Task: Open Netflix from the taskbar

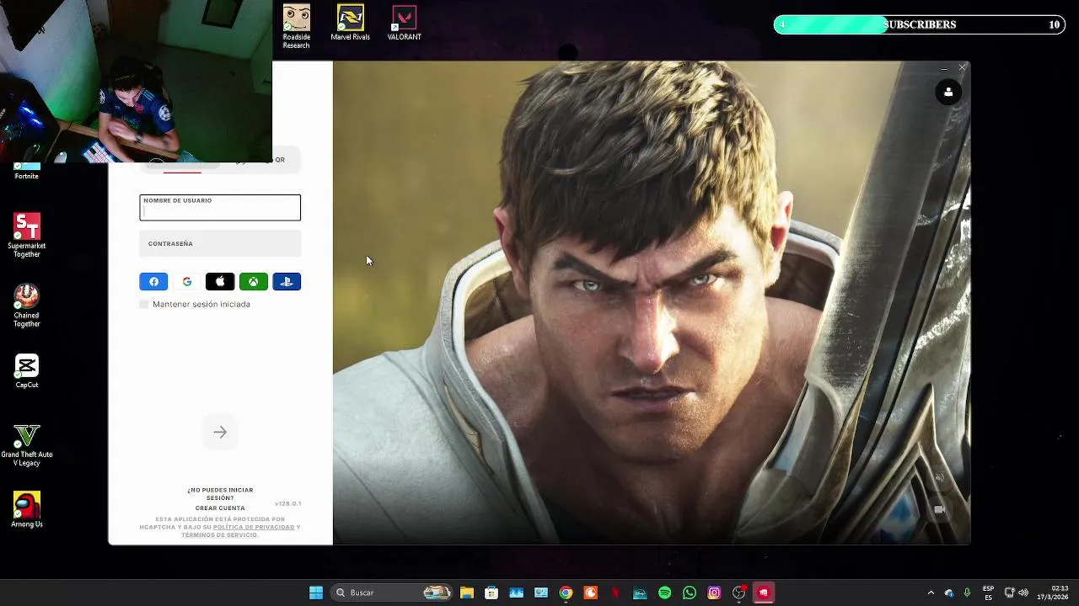Action: tap(615, 593)
